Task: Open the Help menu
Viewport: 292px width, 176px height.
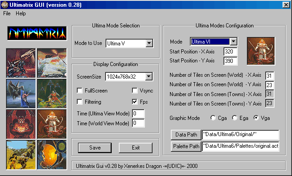Action: (x=21, y=13)
